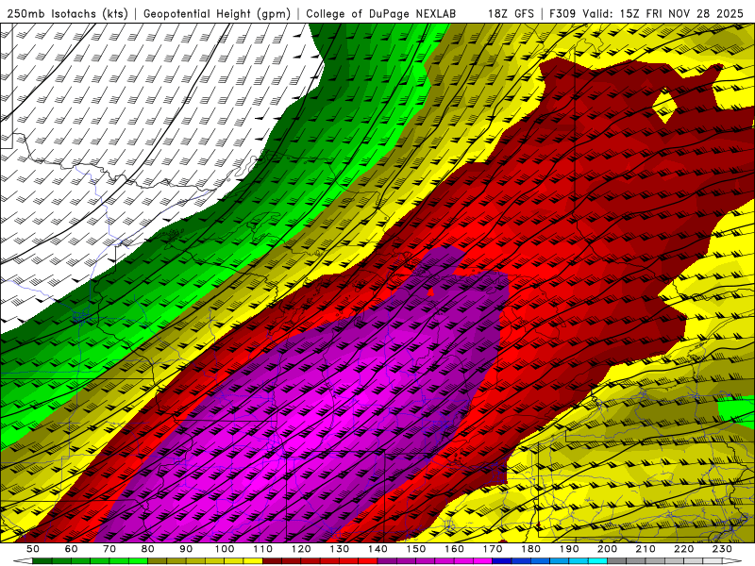Viewport: 755px width, 566px height.
Task: Click the 90 knot scale label
Action: 186,549
